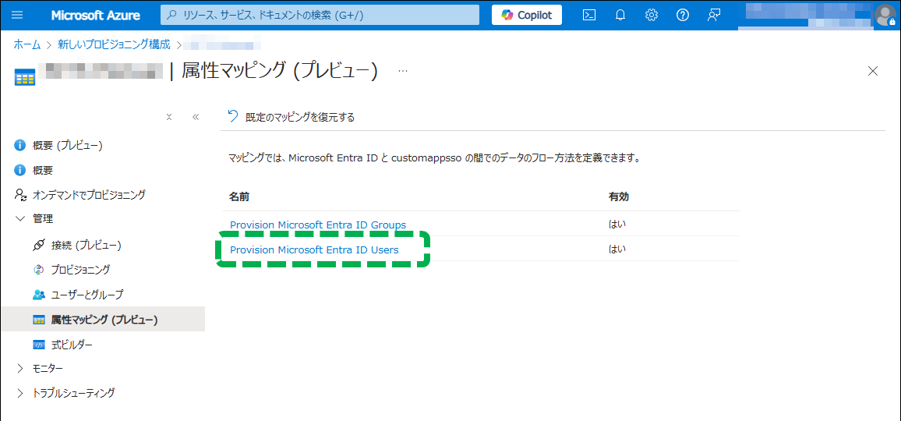The height and width of the screenshot is (421, 901).
Task: Open Provision Microsoft Entra ID Groups mapping
Action: click(318, 225)
